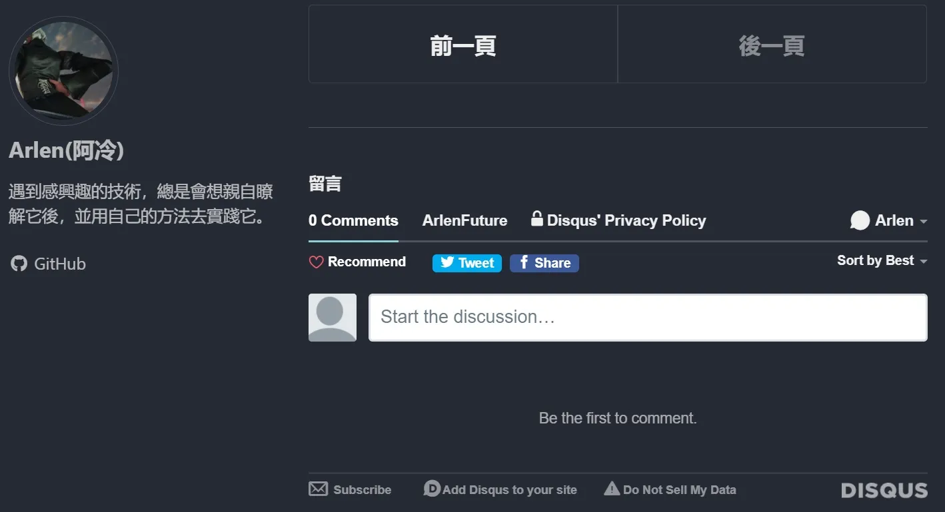
Task: Click the GitHub octocat icon
Action: pos(19,264)
